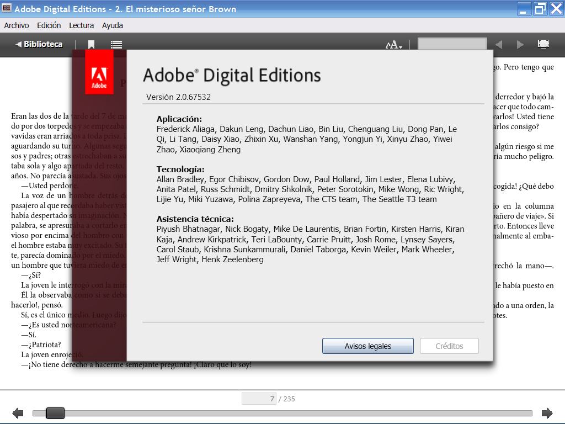The height and width of the screenshot is (424, 565).
Task: Click the Créditos button
Action: (449, 346)
